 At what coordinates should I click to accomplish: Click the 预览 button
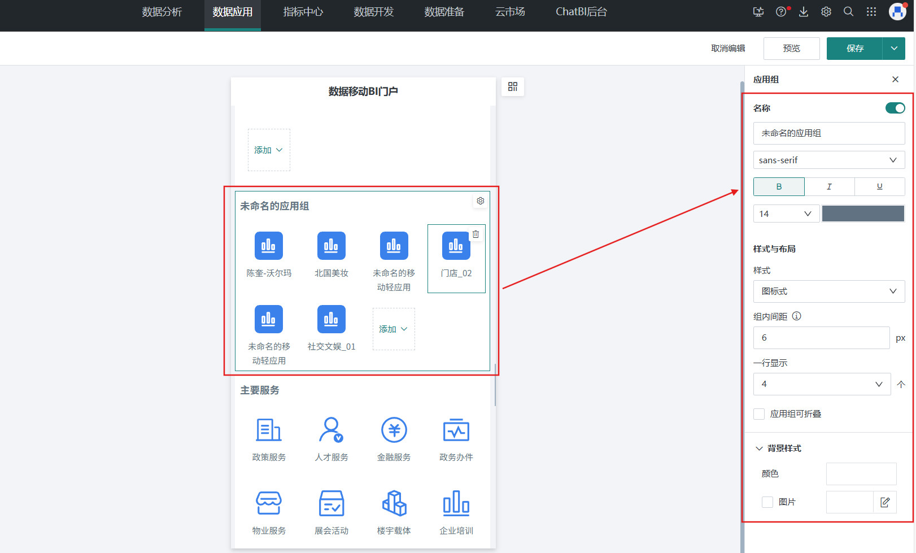click(x=791, y=49)
